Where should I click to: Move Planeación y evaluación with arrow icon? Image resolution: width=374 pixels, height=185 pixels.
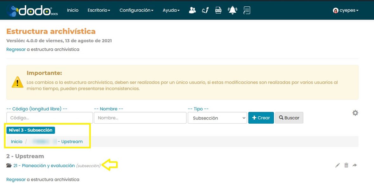pyautogui.click(x=355, y=165)
